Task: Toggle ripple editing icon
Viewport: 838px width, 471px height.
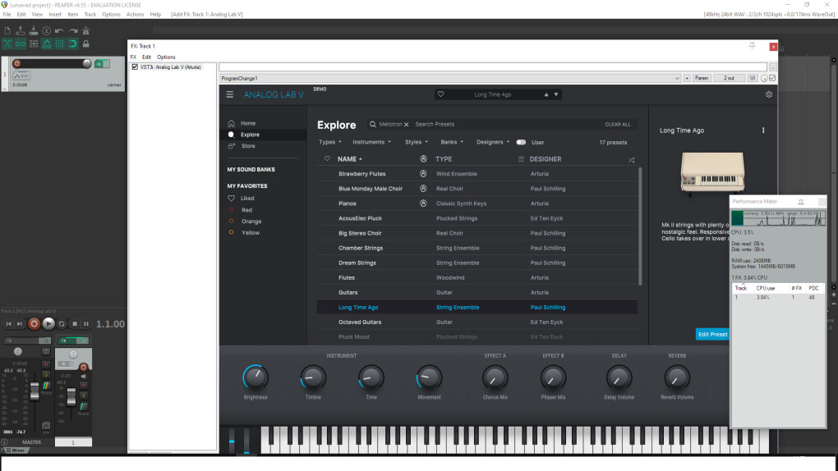Action: [33, 43]
